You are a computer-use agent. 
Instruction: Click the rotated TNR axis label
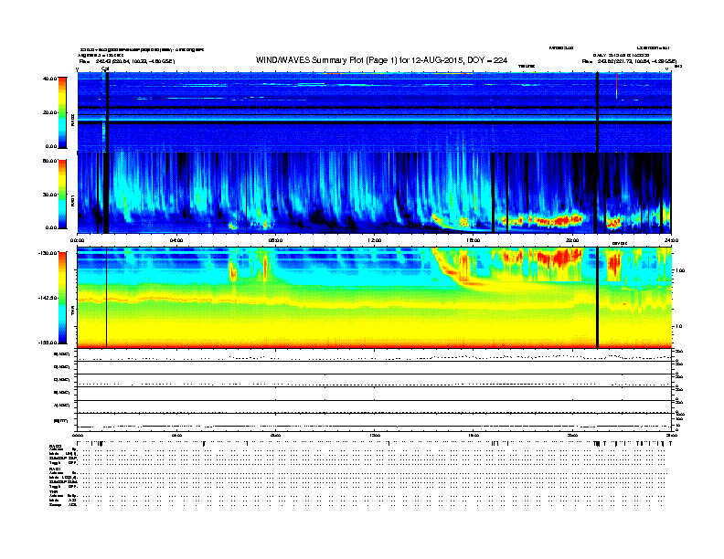coord(72,312)
